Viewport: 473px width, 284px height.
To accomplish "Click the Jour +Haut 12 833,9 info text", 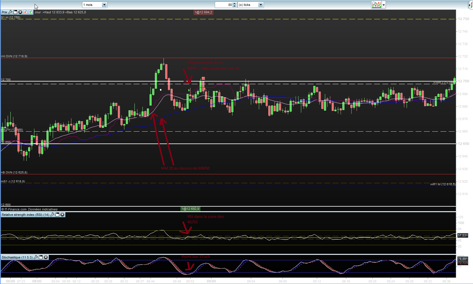I will 60,12.
